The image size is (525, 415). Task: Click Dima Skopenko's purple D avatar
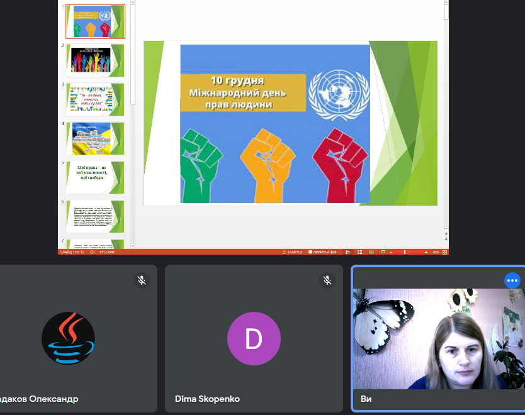tap(254, 338)
